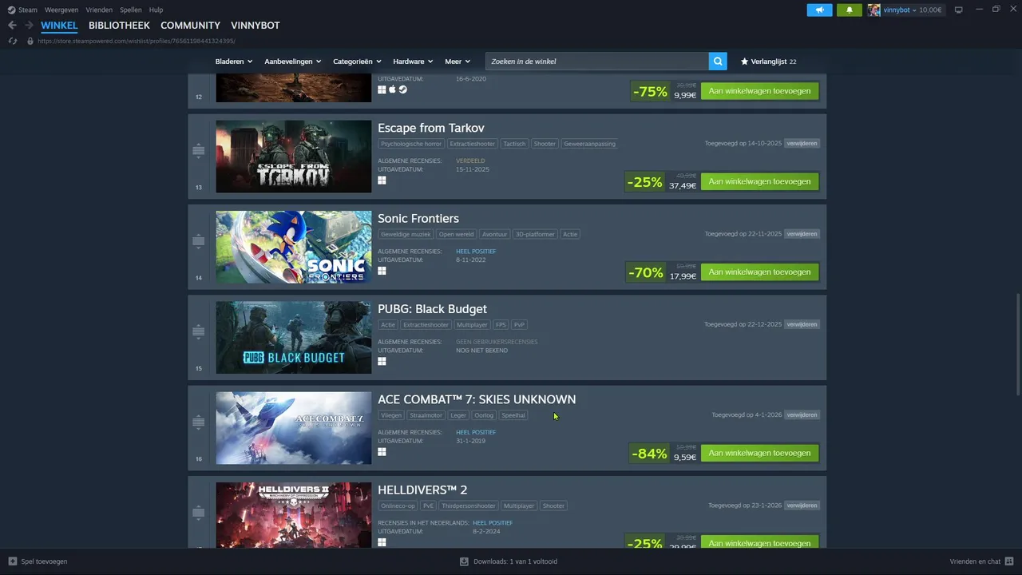This screenshot has width=1022, height=575.
Task: Click in the store search field
Action: [597, 61]
